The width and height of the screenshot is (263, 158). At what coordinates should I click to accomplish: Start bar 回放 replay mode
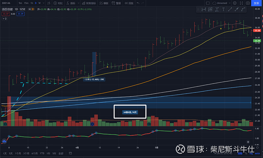click(129, 3)
